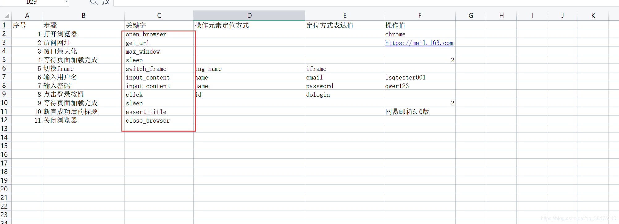This screenshot has width=619, height=224.
Task: Click the 步骤 header cell
Action: 83,25
